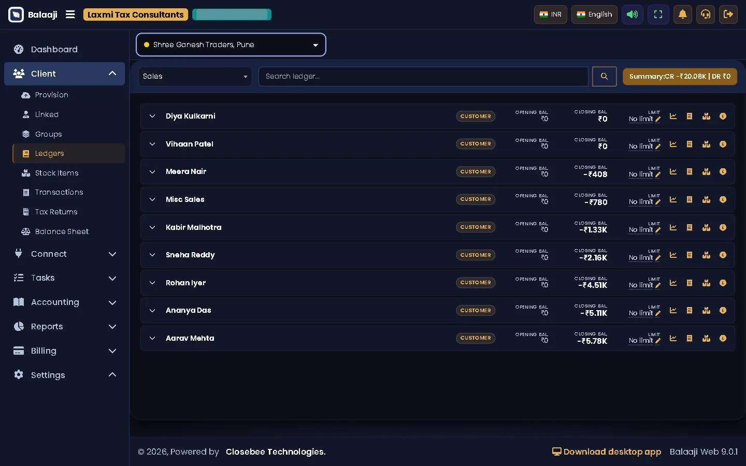
Task: Enter fullscreen mode with the expand icon
Action: 658,14
